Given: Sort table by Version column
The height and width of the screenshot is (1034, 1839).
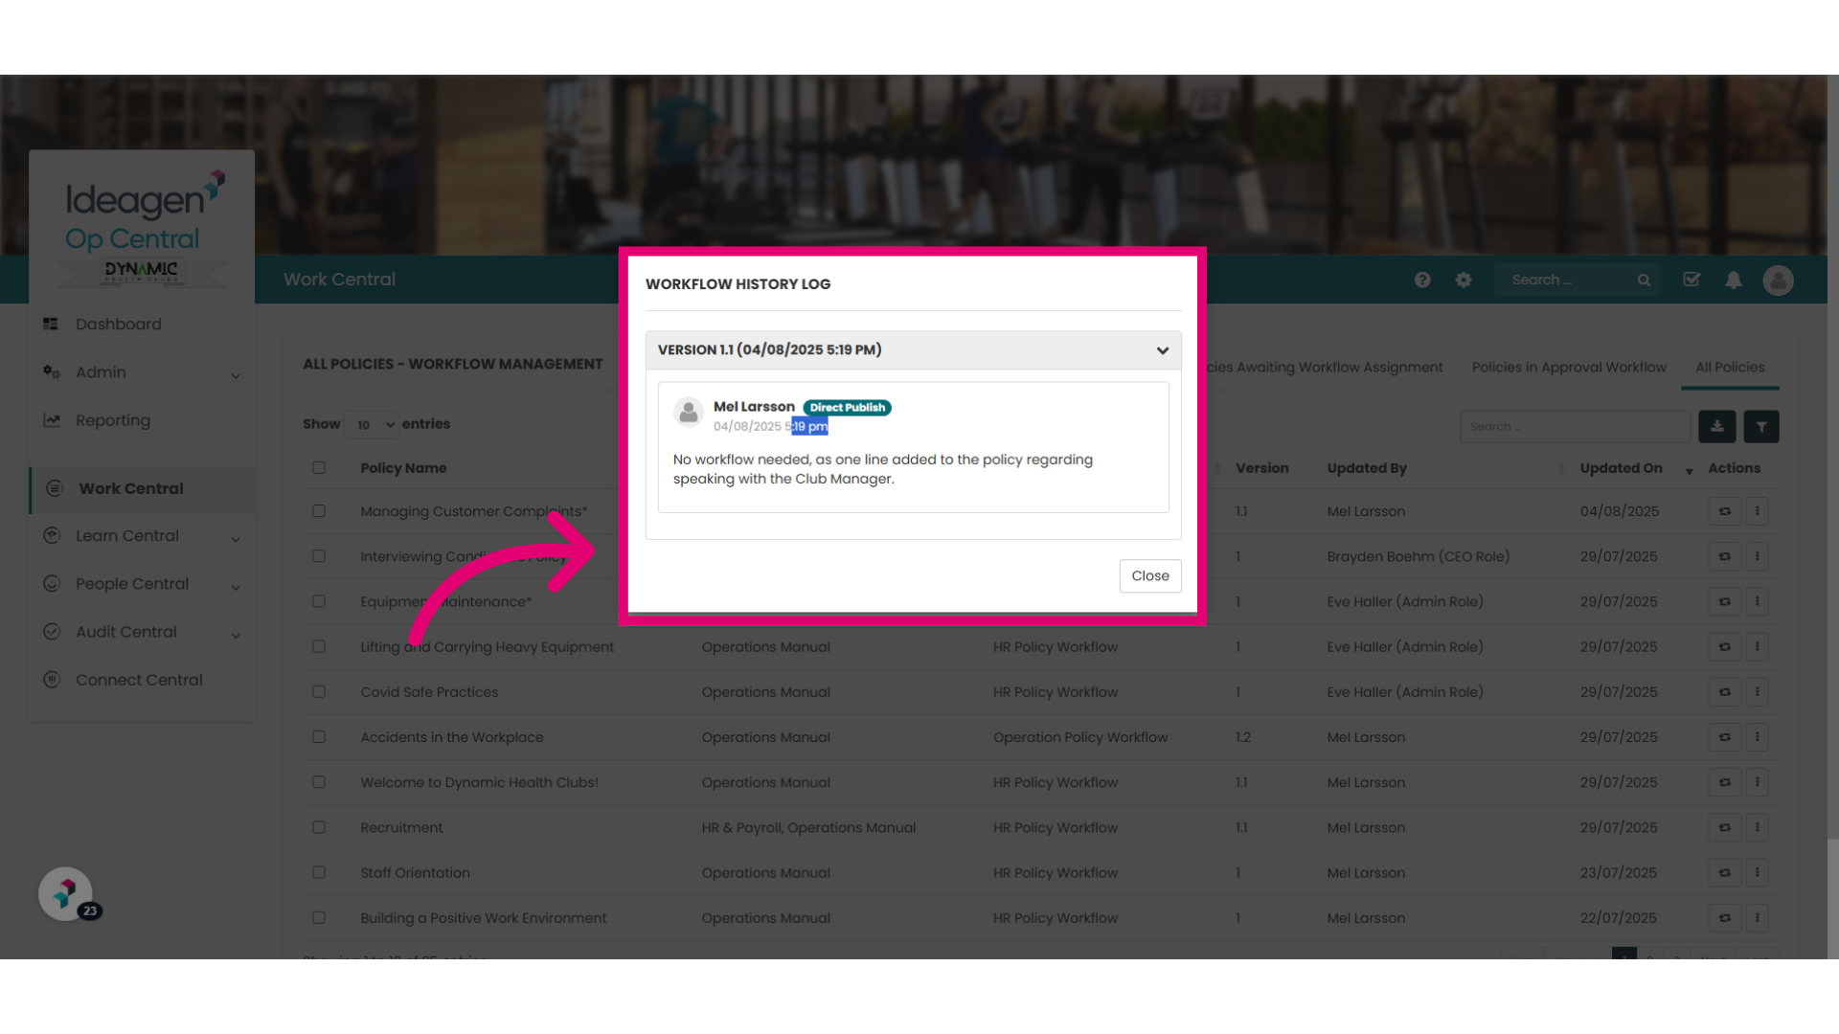Looking at the screenshot, I should click(1261, 468).
